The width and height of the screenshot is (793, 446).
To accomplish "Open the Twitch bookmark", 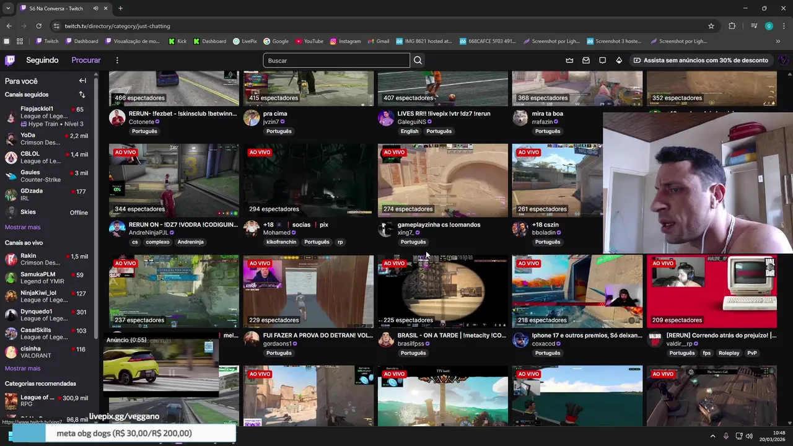I will [47, 42].
